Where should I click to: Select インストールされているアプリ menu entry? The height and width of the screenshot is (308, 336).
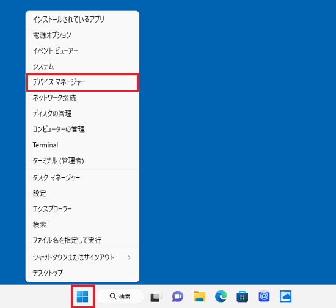click(82, 20)
